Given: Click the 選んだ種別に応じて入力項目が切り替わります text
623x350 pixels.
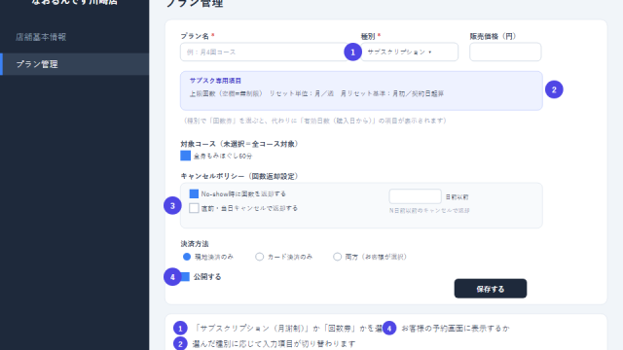Looking at the screenshot, I should pos(274,343).
